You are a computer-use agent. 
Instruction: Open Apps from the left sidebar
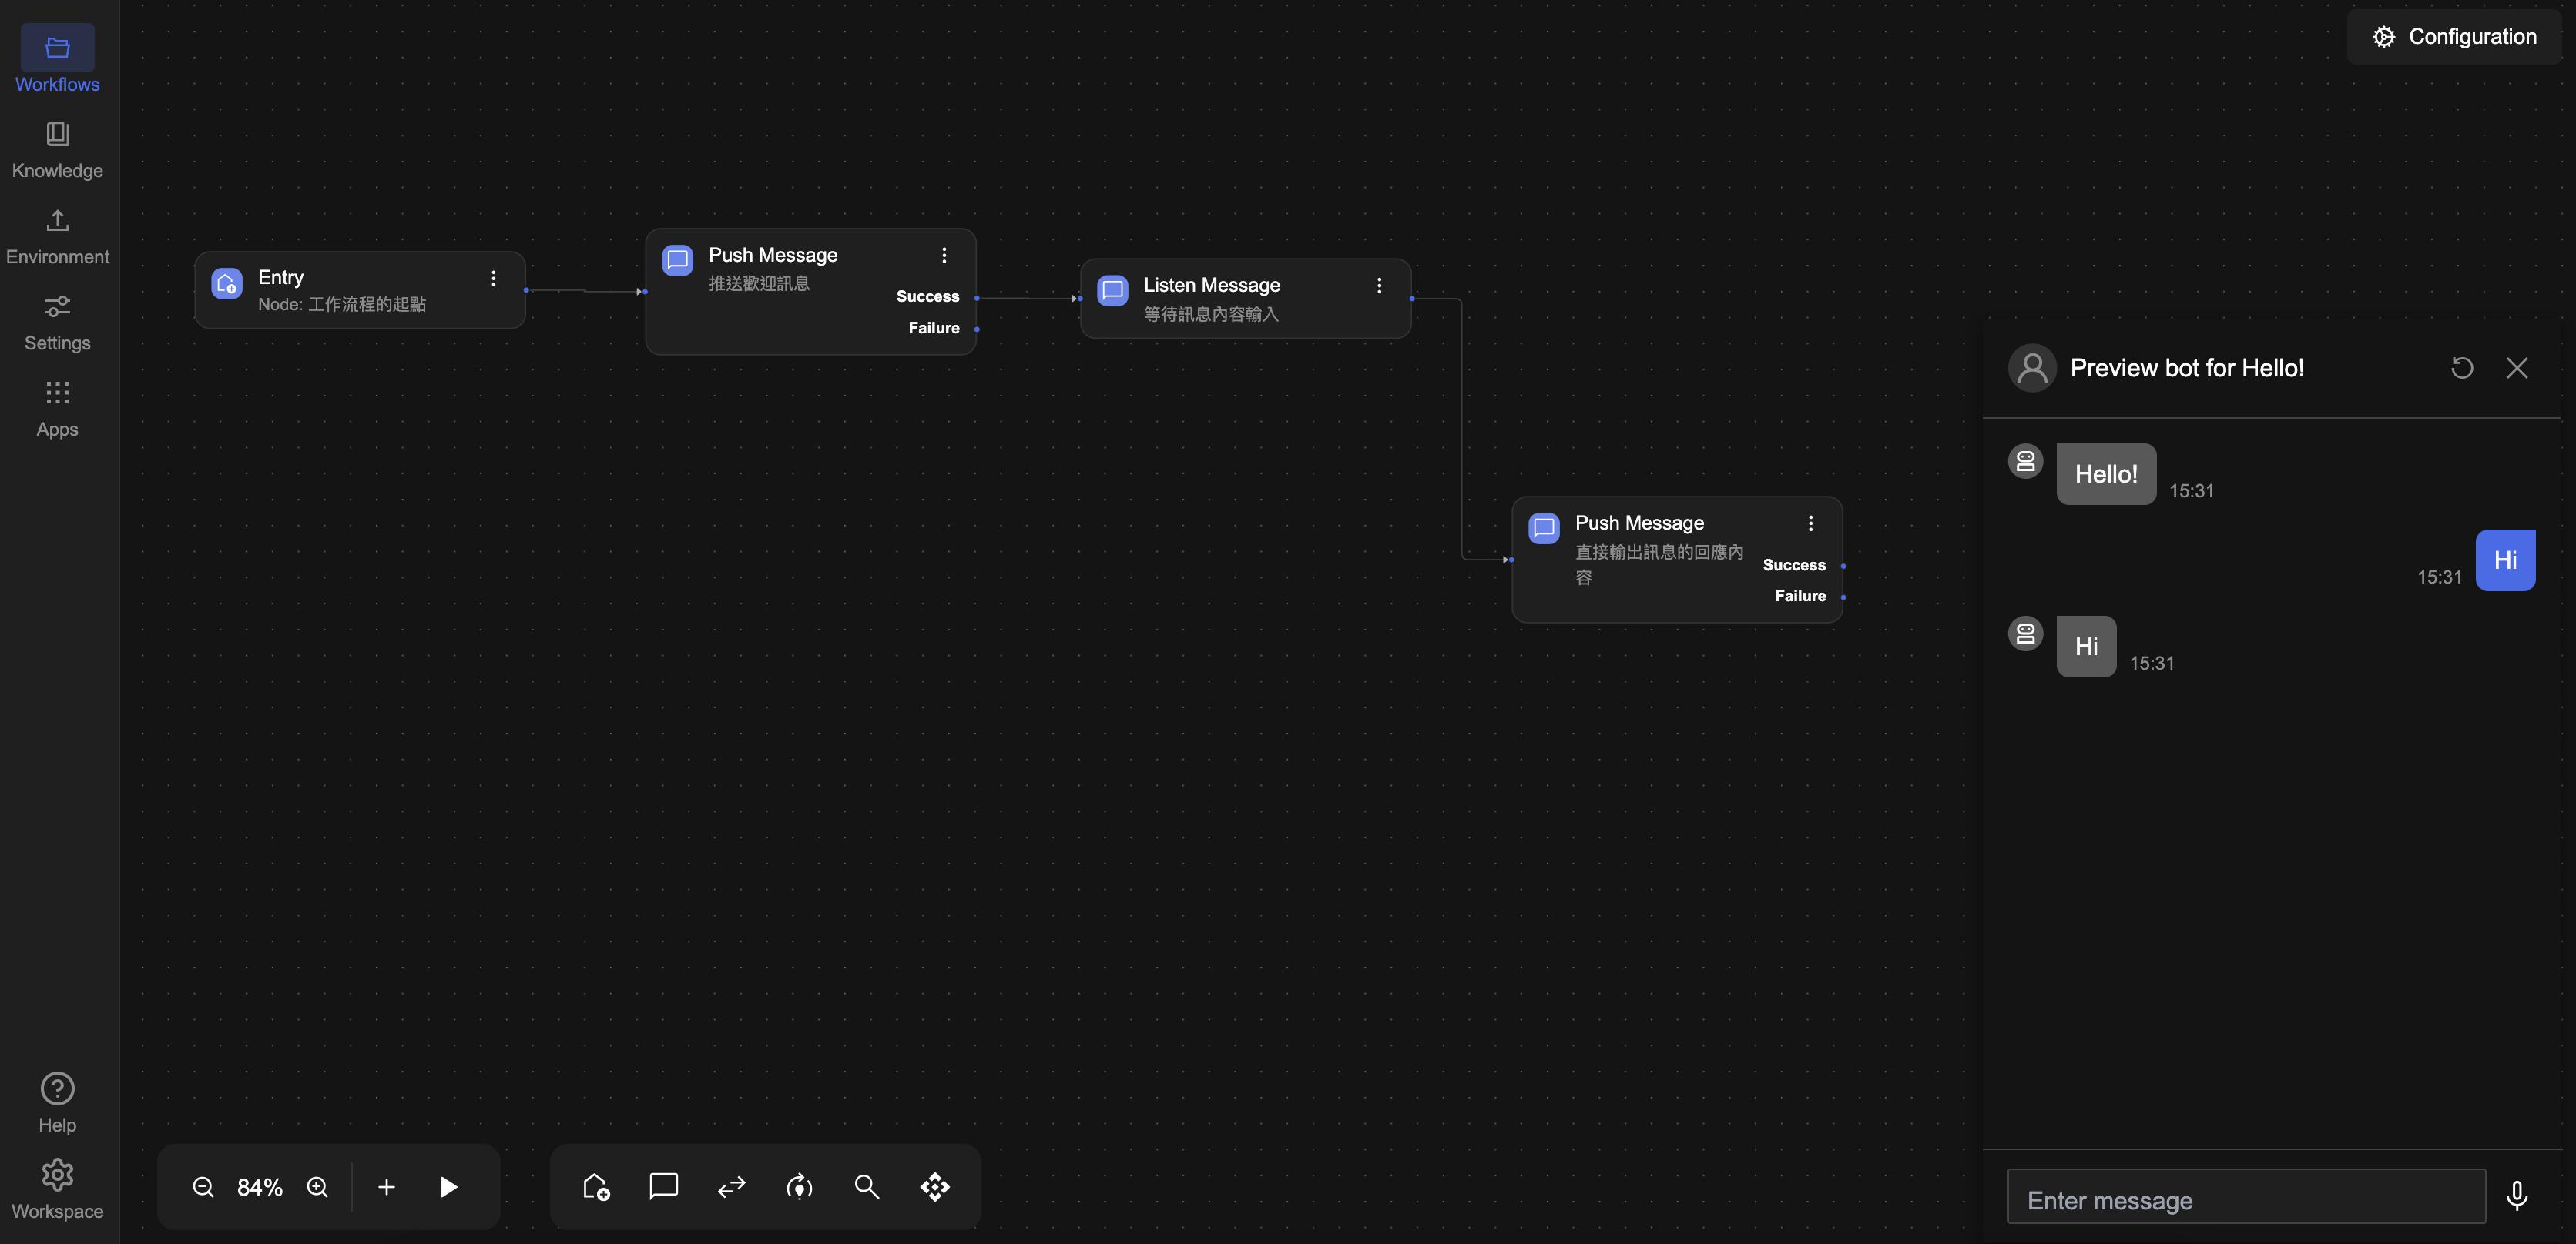click(x=57, y=409)
